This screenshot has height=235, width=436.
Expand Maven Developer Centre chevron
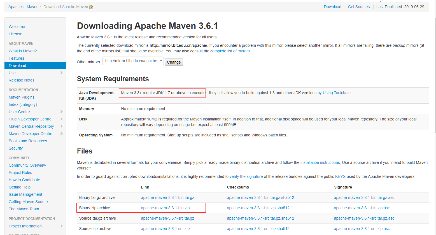(62, 134)
